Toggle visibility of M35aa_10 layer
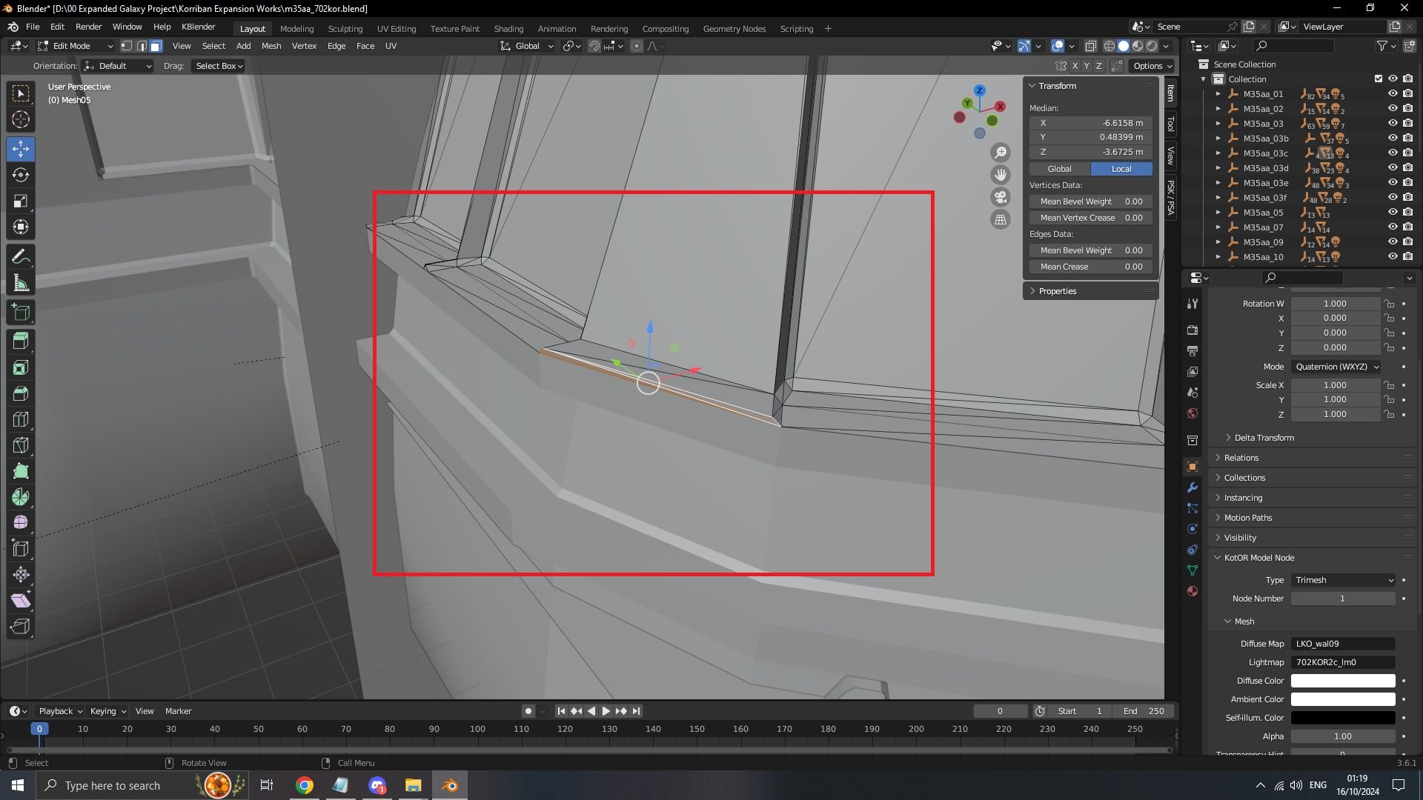Viewport: 1423px width, 800px height. point(1390,257)
